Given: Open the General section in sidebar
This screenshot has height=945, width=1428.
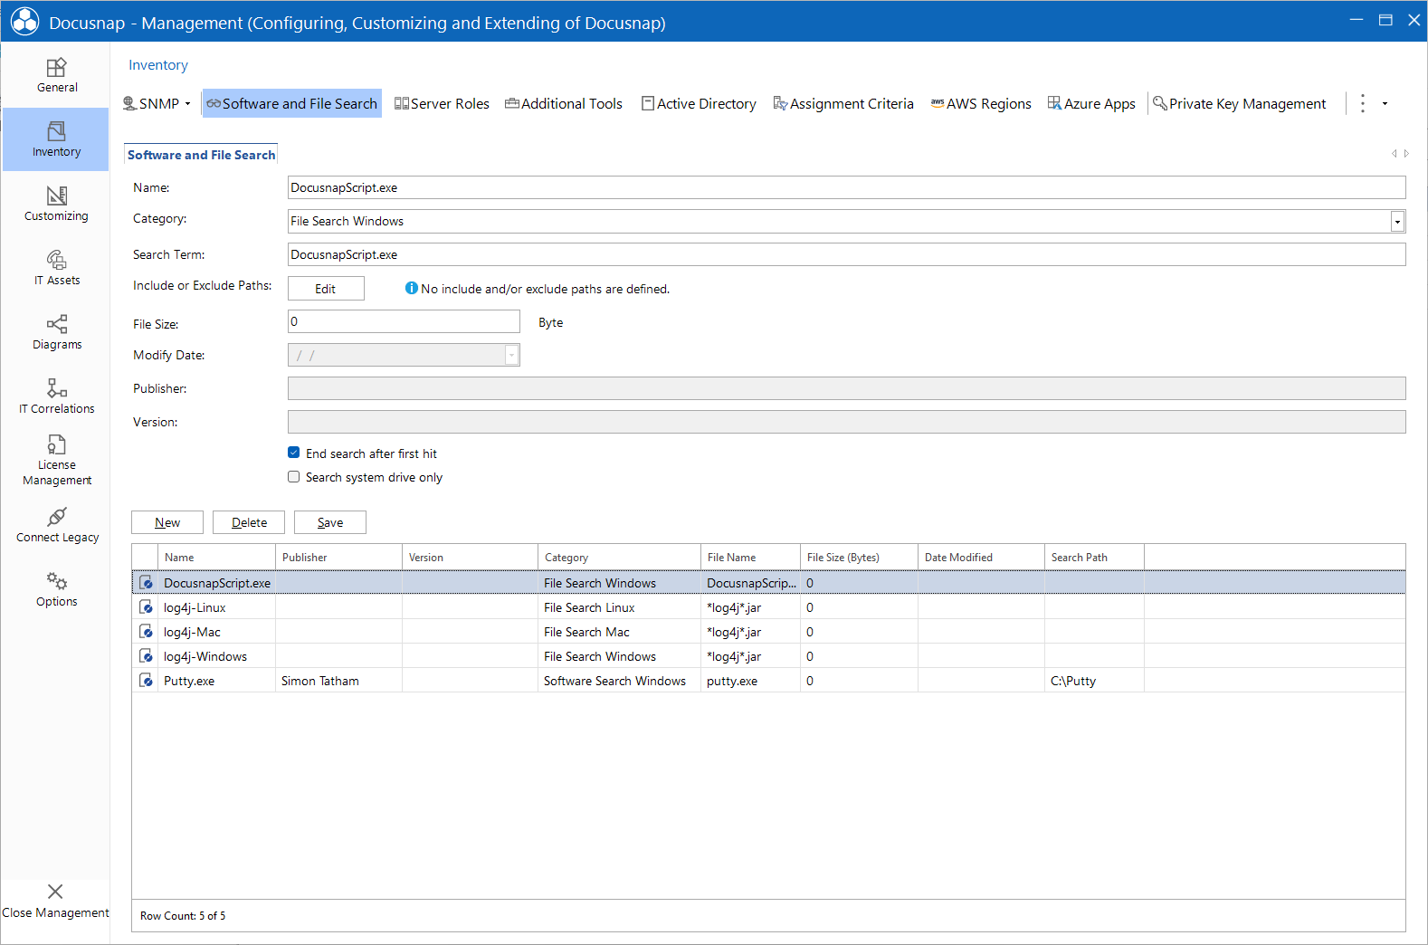Looking at the screenshot, I should point(56,75).
